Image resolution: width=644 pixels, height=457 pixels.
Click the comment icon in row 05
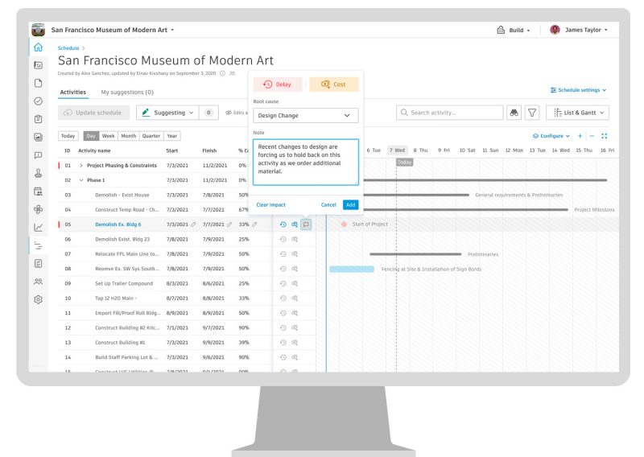pyautogui.click(x=306, y=224)
